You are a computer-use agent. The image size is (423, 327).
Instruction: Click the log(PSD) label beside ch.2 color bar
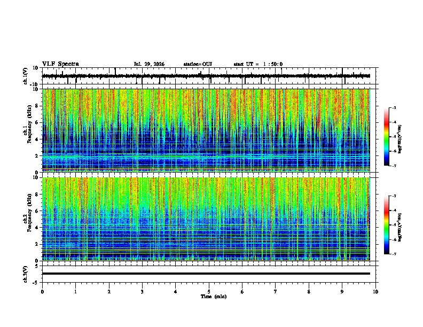[x=400, y=227]
